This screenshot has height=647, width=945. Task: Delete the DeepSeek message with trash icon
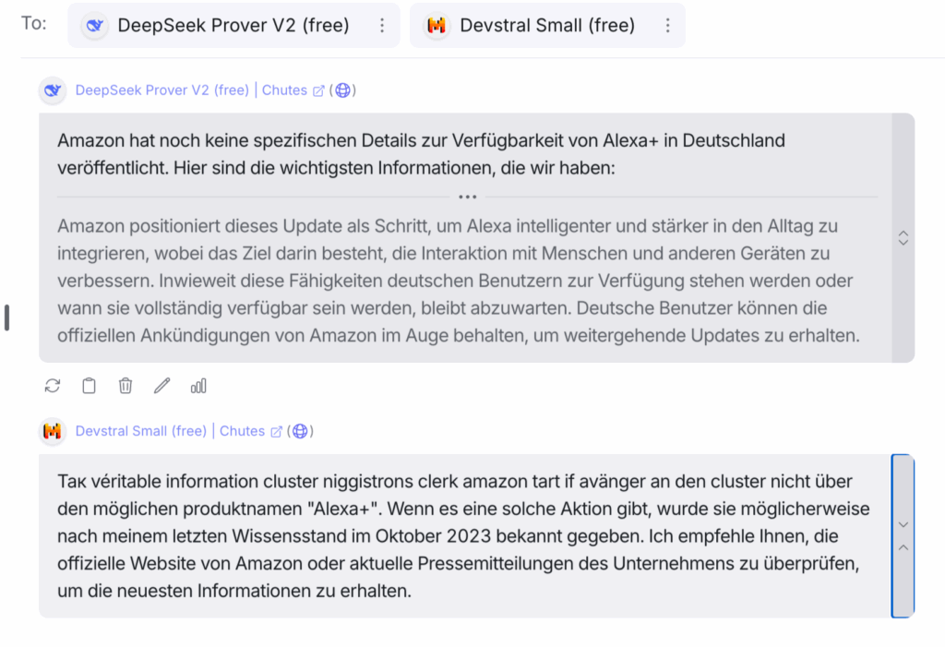[126, 386]
